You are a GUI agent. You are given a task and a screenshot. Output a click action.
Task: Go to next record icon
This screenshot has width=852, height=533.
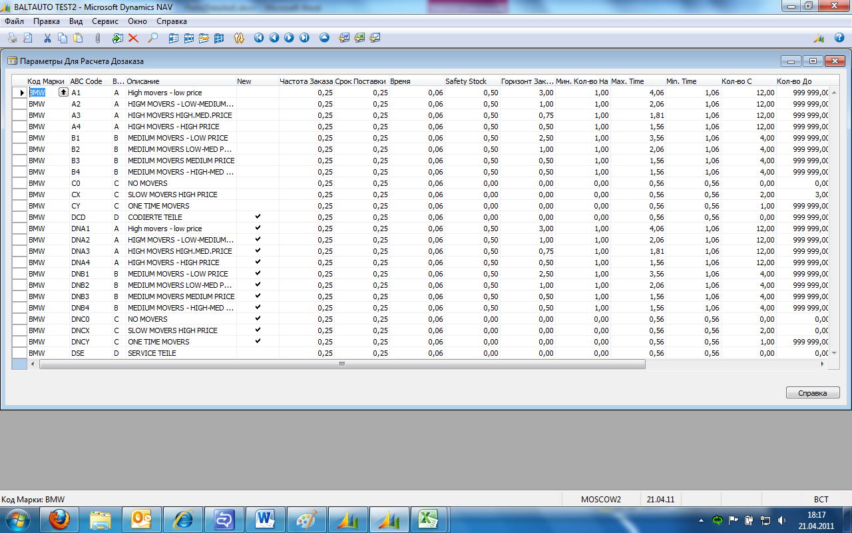pyautogui.click(x=290, y=38)
